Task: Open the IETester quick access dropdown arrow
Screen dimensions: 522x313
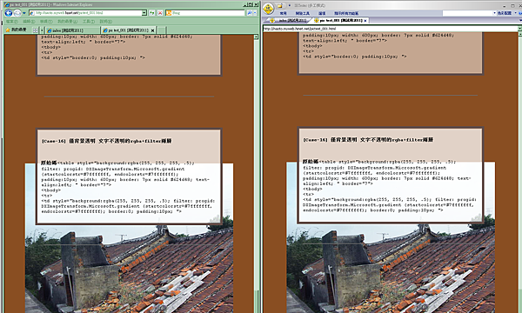Action: point(290,5)
